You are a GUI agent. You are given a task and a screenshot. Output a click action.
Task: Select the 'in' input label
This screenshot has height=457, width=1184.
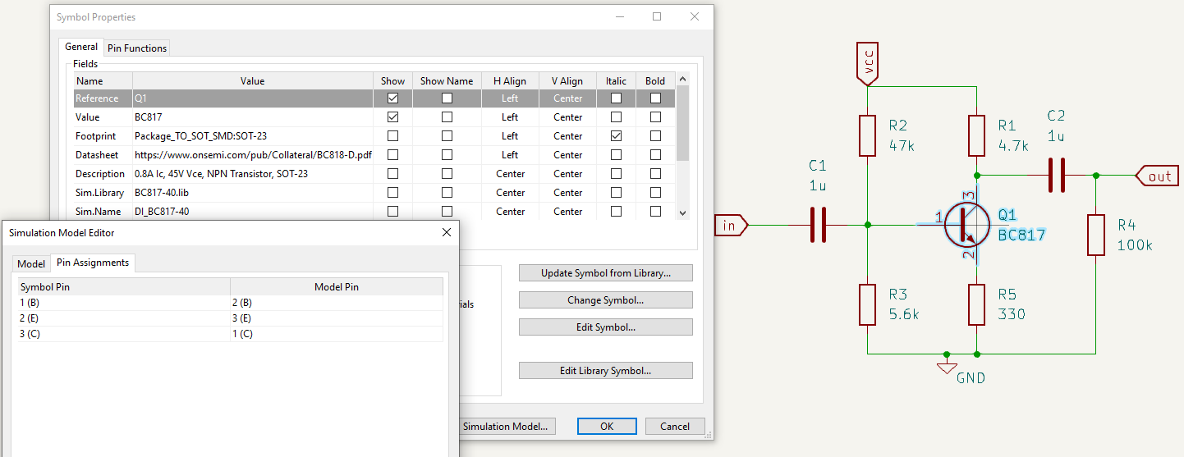click(x=729, y=225)
